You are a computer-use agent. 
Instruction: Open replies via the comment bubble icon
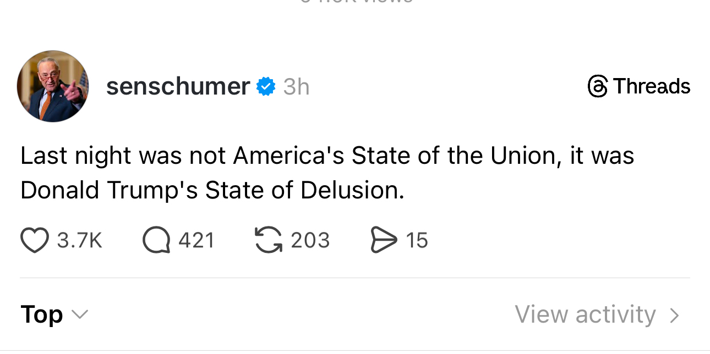tap(156, 241)
